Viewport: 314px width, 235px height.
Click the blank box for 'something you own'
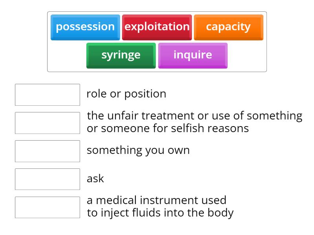point(47,151)
